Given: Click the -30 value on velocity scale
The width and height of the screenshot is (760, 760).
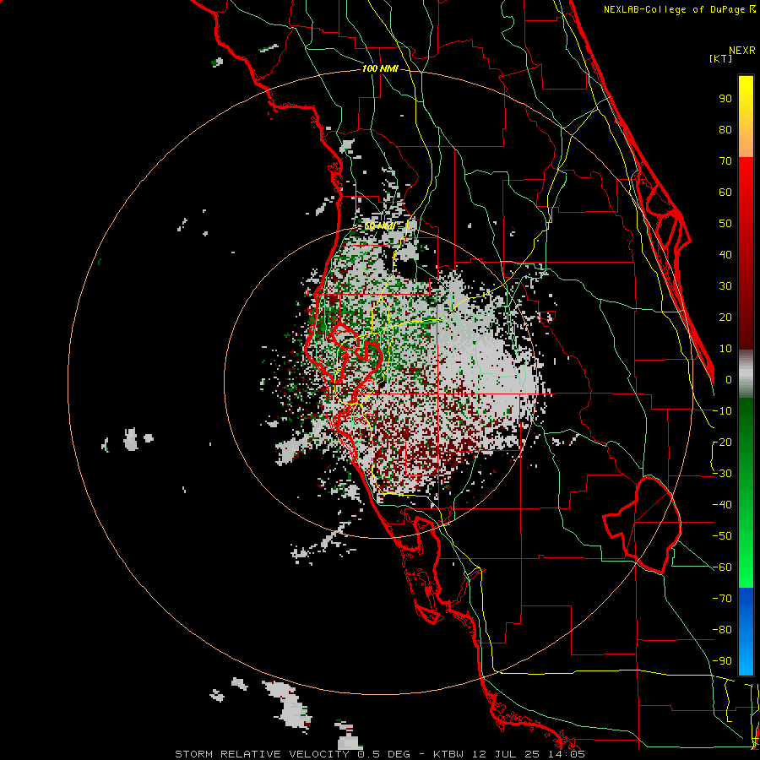Looking at the screenshot, I should coord(722,474).
